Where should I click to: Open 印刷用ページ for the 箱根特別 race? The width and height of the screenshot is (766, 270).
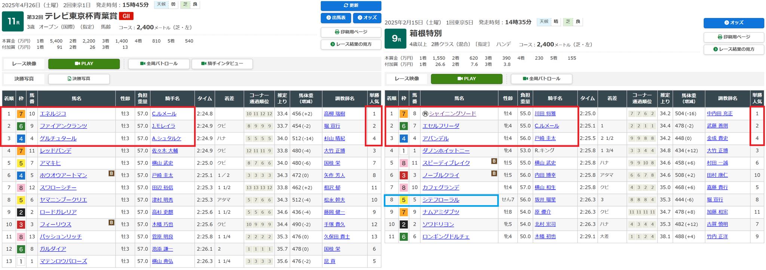pyautogui.click(x=733, y=37)
